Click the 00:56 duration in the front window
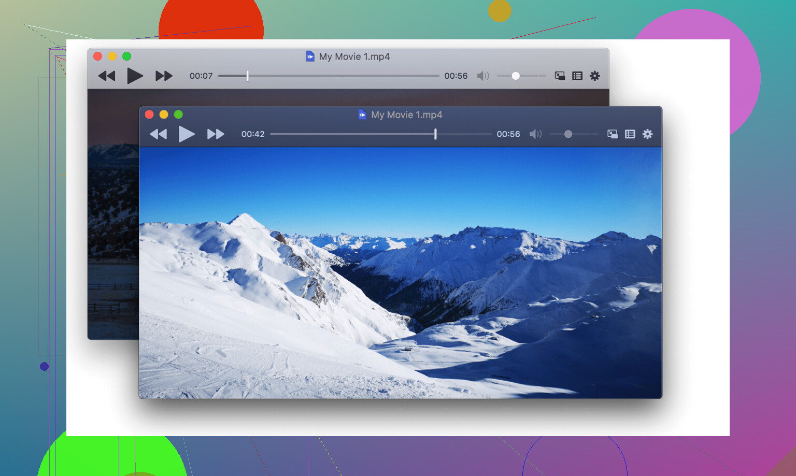 coord(508,134)
